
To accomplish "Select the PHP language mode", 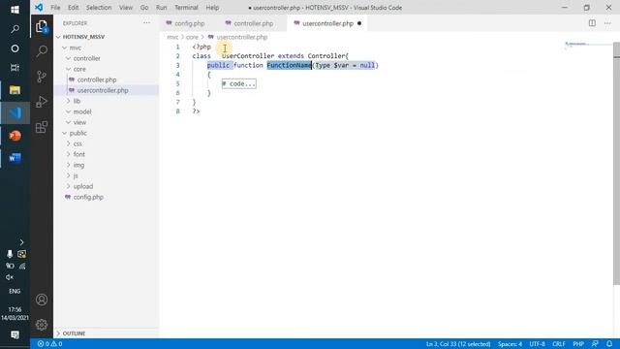I will [578, 344].
